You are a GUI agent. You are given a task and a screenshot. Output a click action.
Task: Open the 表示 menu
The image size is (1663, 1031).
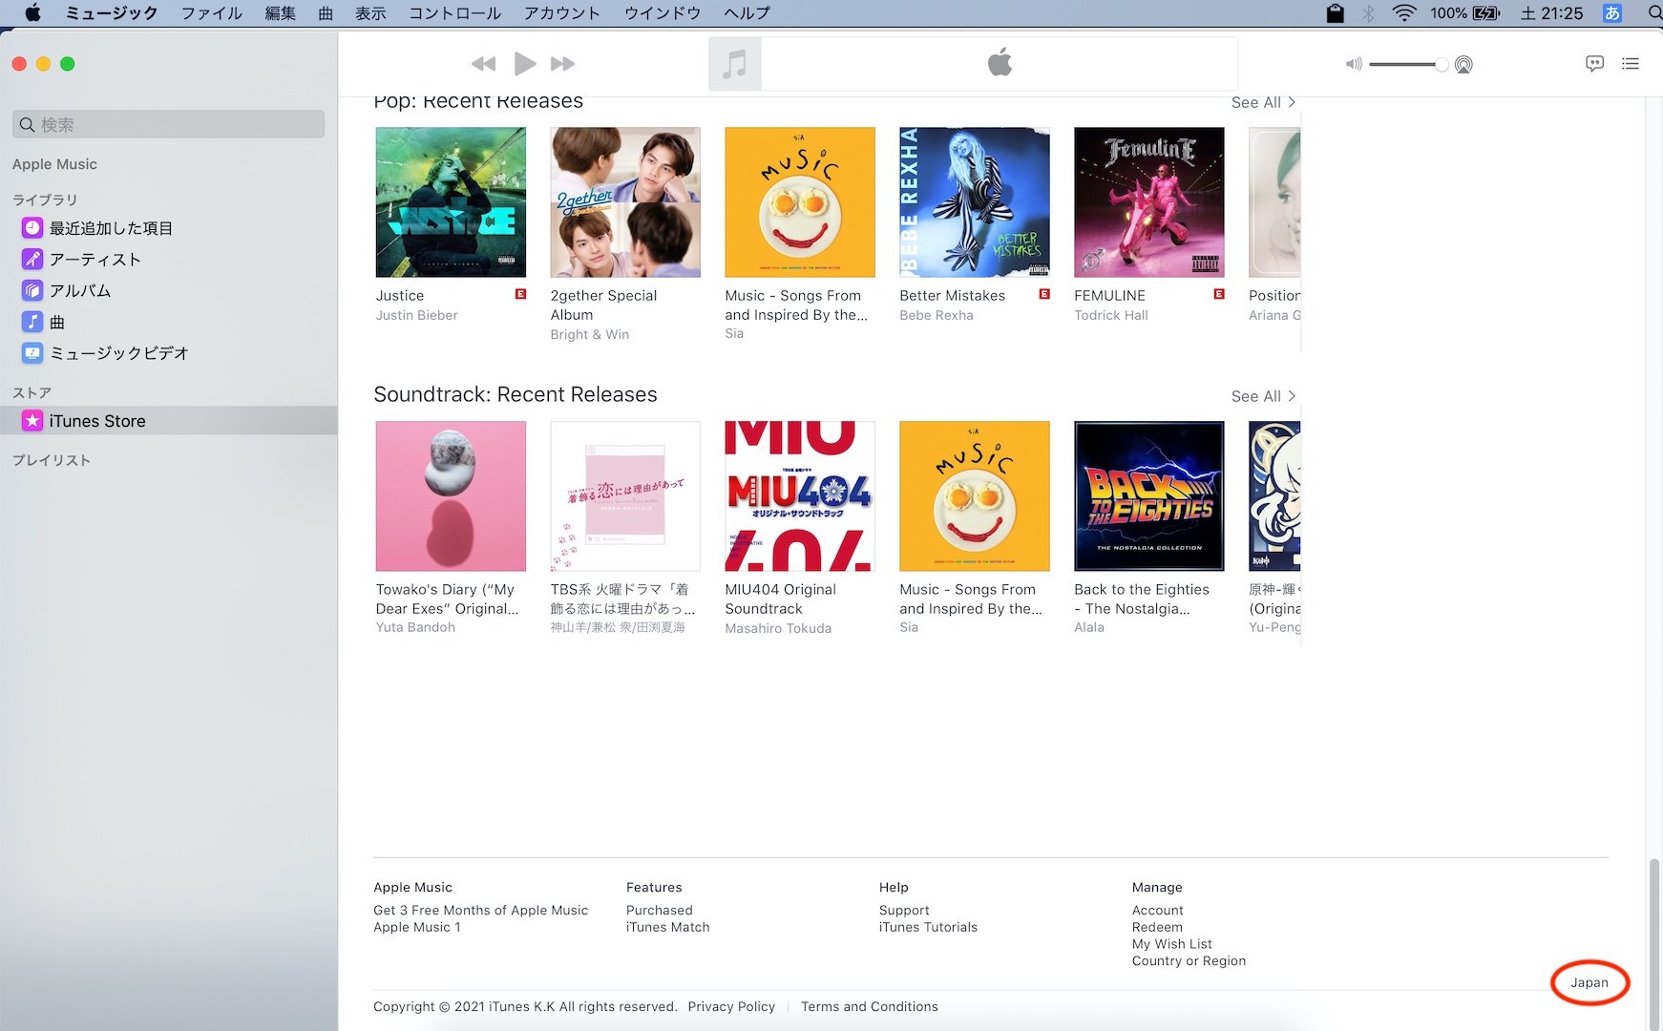(x=370, y=13)
